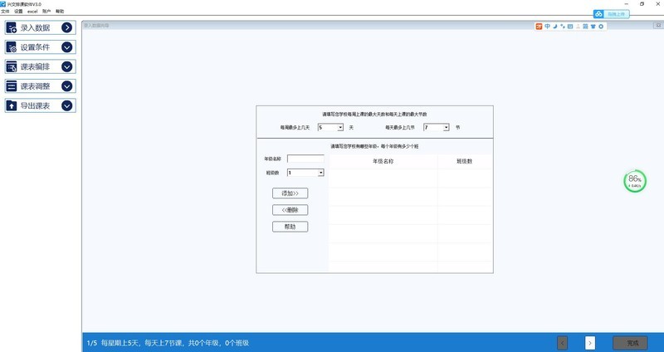Open the 设置条件 conditions icon
The image size is (664, 352).
pyautogui.click(x=12, y=47)
